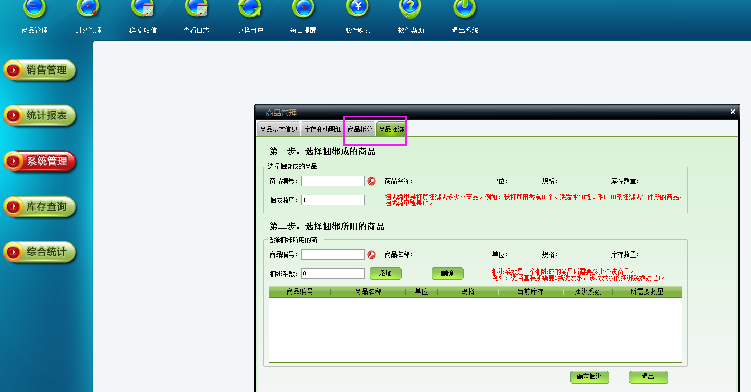Click the 添加 button
Screen dimensions: 751x392
click(x=385, y=274)
